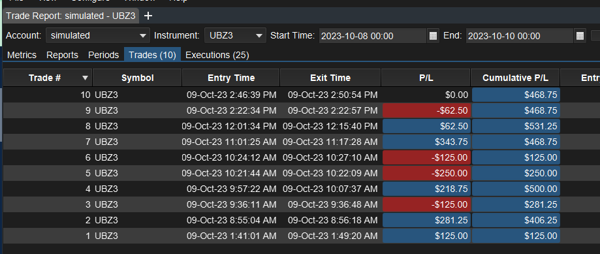The height and width of the screenshot is (254, 600).
Task: Click the End time input field
Action: tap(520, 36)
